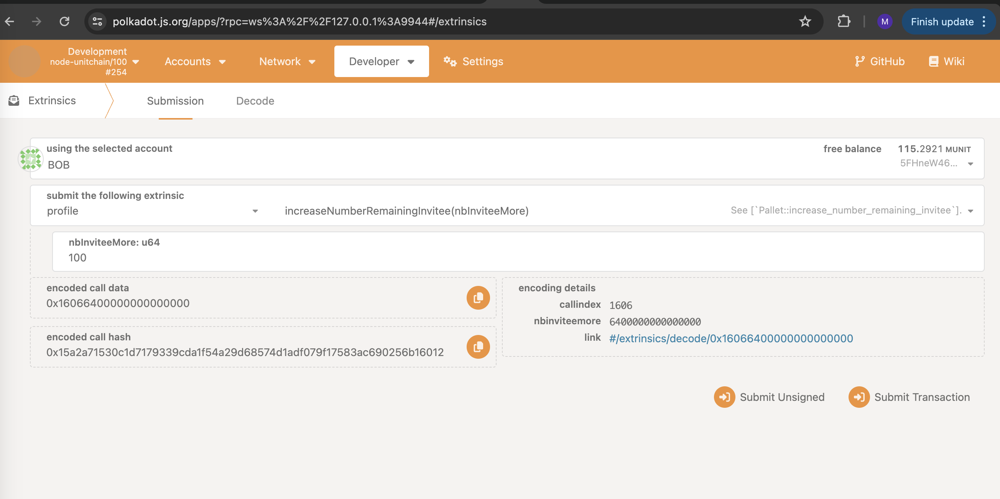The width and height of the screenshot is (1000, 499).
Task: Switch to the Decode tab
Action: [255, 101]
